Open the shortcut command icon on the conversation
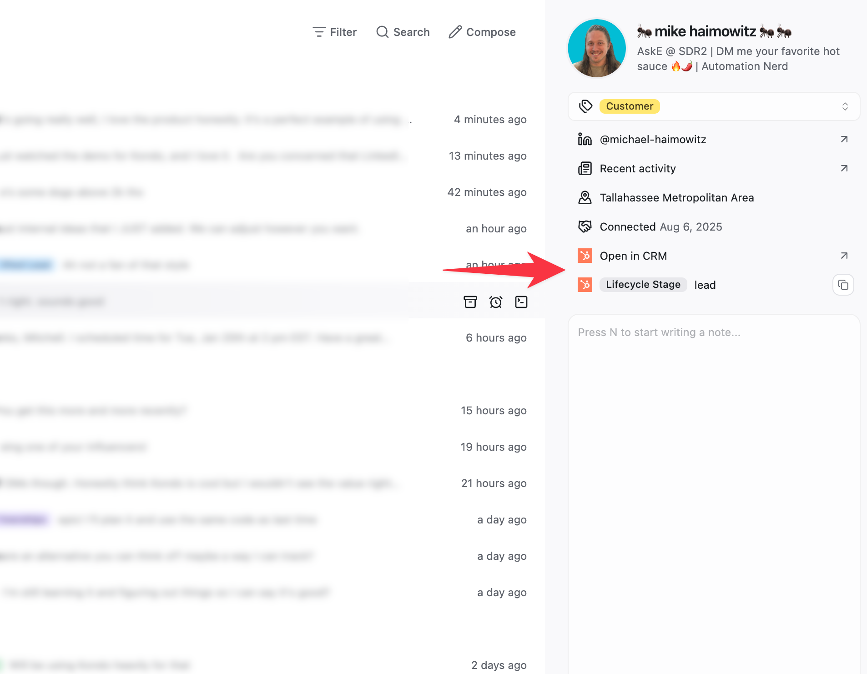Viewport: 867px width, 674px height. [x=521, y=301]
